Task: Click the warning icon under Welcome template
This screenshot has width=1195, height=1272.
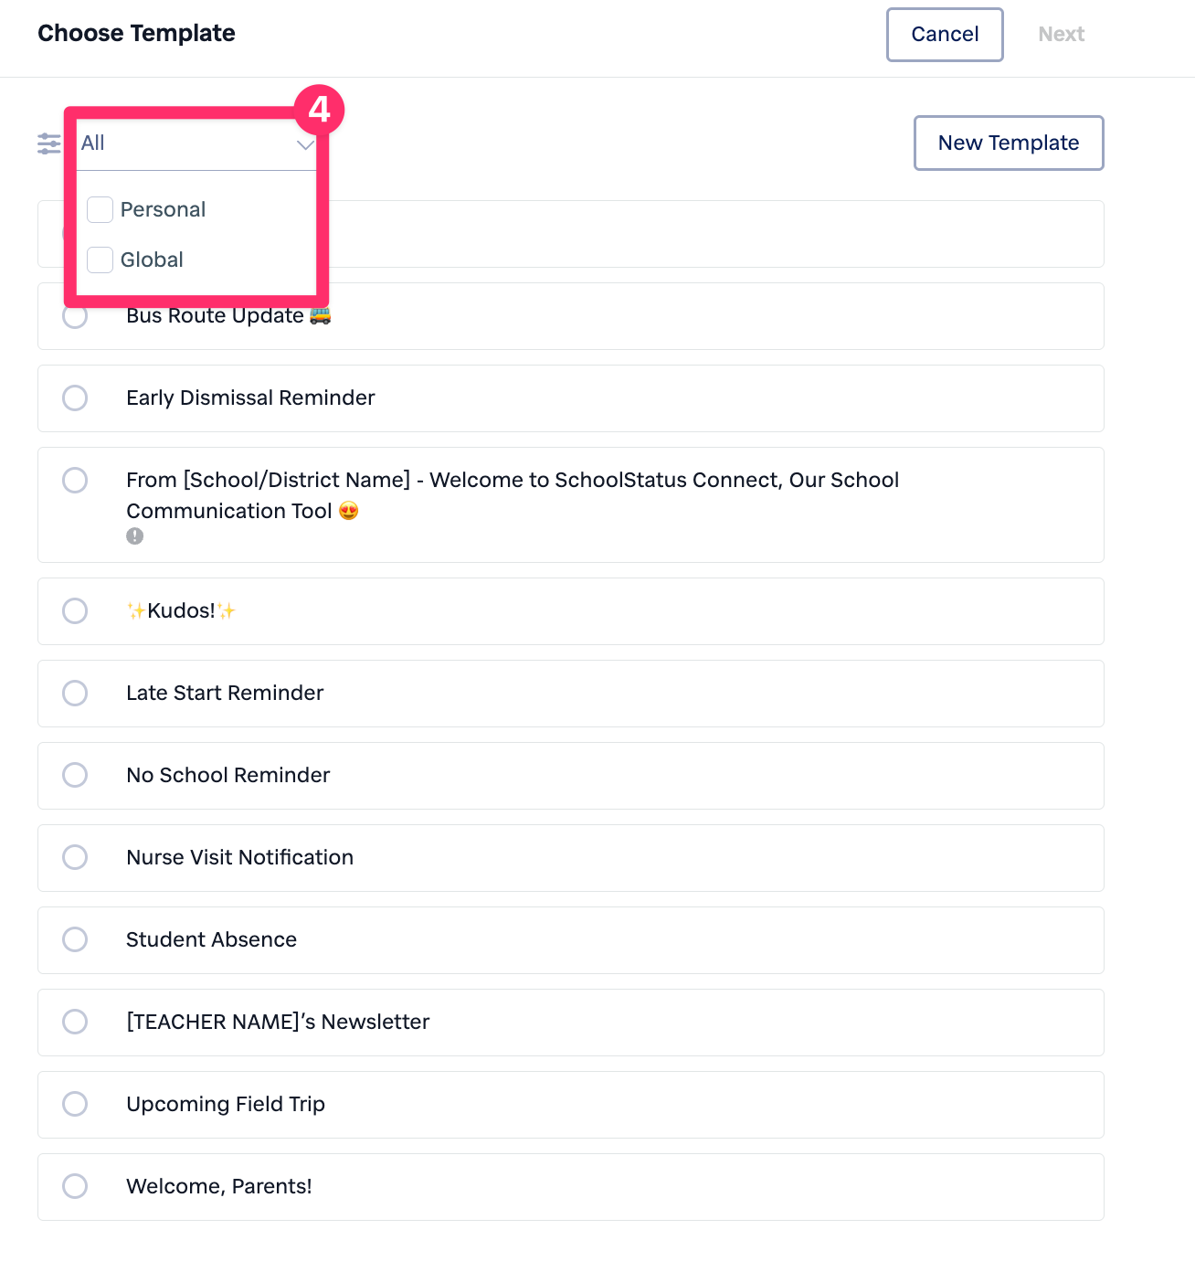Action: 135,536
